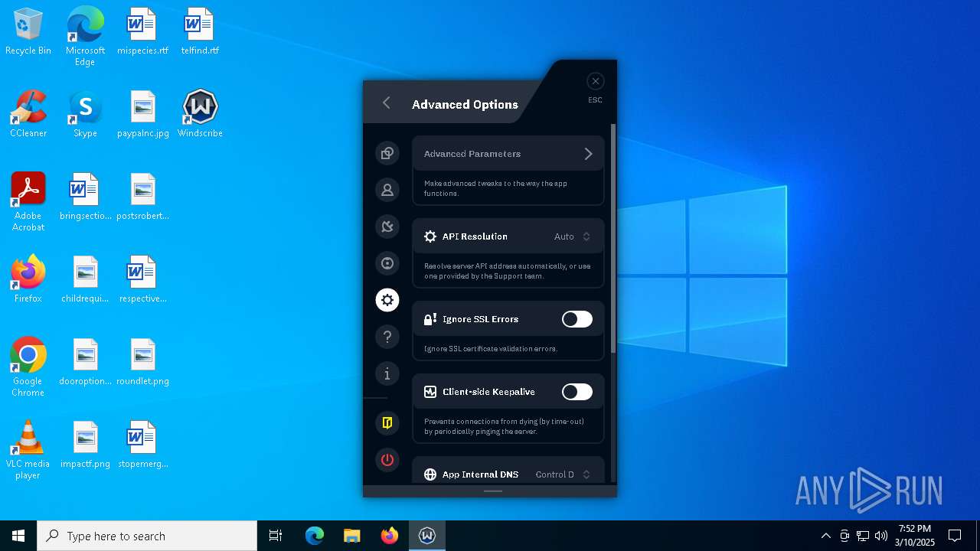This screenshot has height=551, width=980.
Task: Select the Microsoft Edge desktop shortcut
Action: tap(85, 37)
